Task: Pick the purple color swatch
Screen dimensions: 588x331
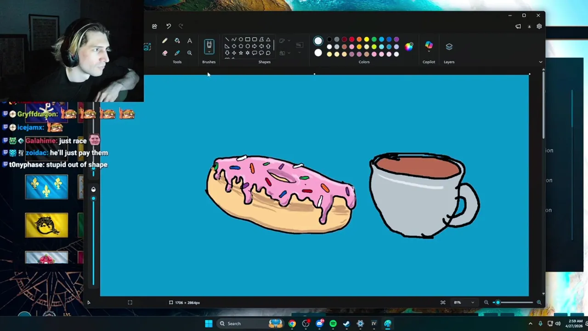Action: 396,39
